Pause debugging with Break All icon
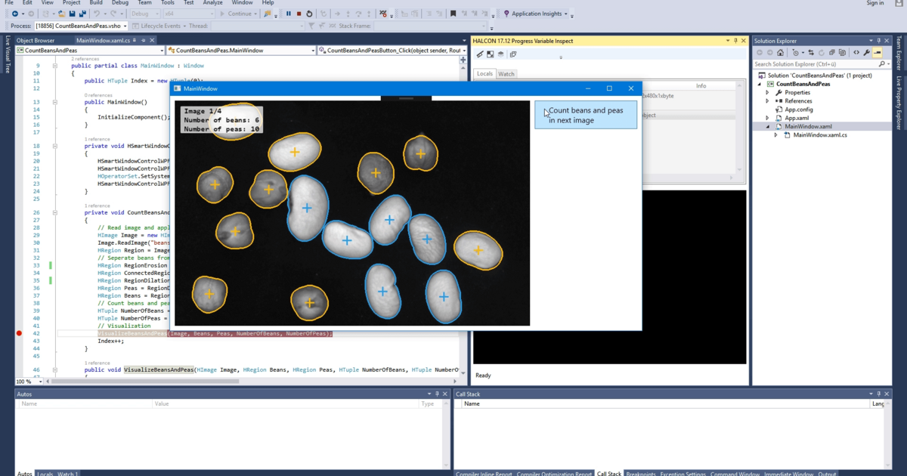The height and width of the screenshot is (476, 907). [289, 14]
